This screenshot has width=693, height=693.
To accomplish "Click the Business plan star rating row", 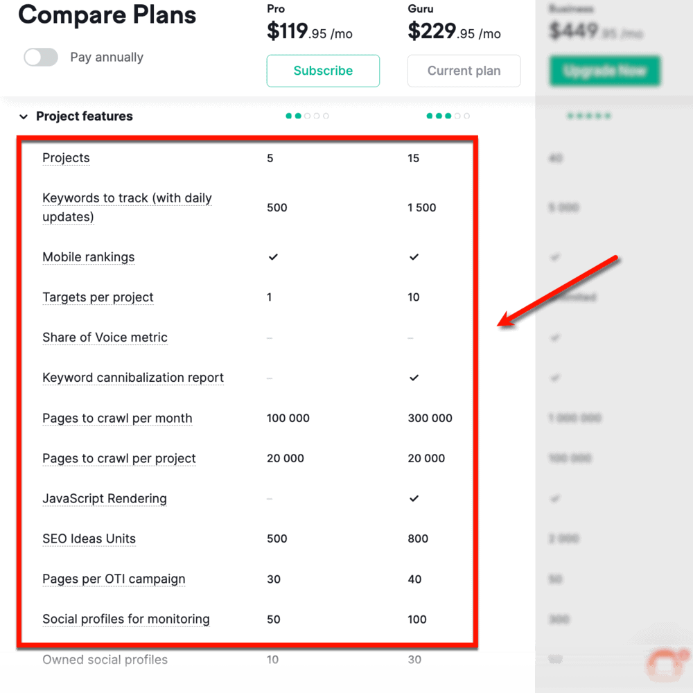I will [588, 116].
